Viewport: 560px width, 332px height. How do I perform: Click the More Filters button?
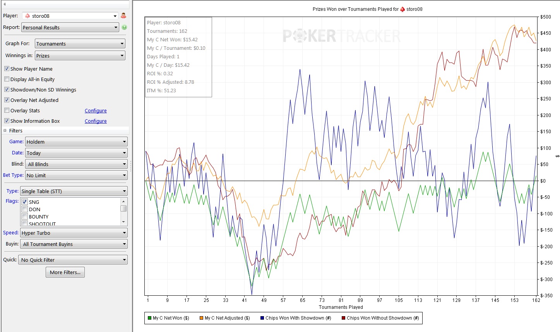point(65,272)
